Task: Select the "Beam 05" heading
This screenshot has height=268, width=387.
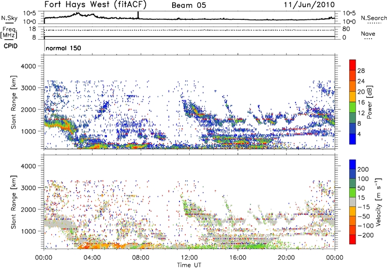Action: (x=189, y=5)
